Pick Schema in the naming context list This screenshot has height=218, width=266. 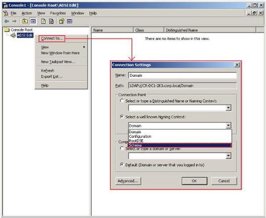coord(180,145)
